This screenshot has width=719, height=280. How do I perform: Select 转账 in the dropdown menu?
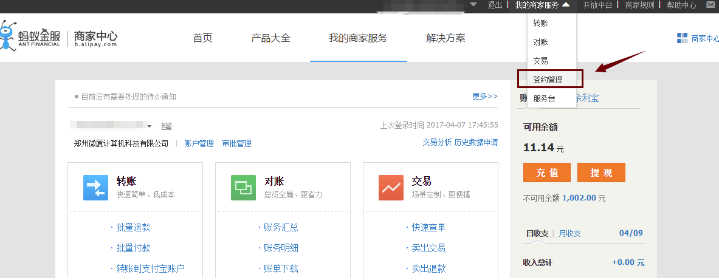[x=541, y=23]
